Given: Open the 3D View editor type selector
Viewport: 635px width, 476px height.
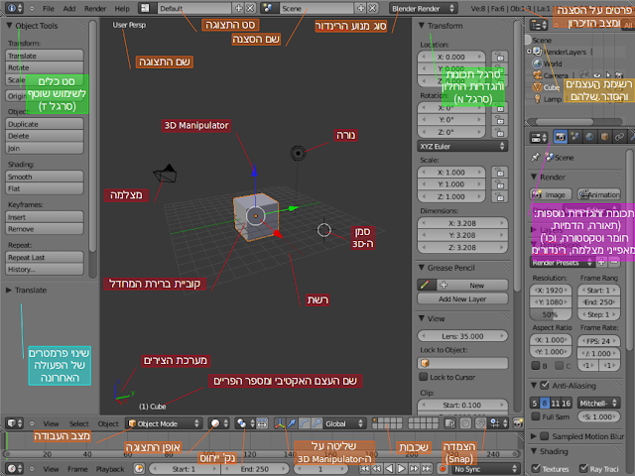Looking at the screenshot, I should click(15, 423).
